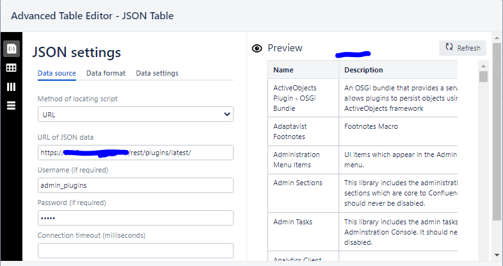Viewport: 503px width, 266px height.
Task: Switch to the Data format tab
Action: [x=106, y=73]
